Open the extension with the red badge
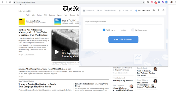Viewport: 176px width, 91px height. (x=155, y=2)
